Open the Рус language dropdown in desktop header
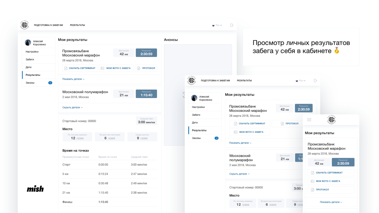 pyautogui.click(x=217, y=25)
